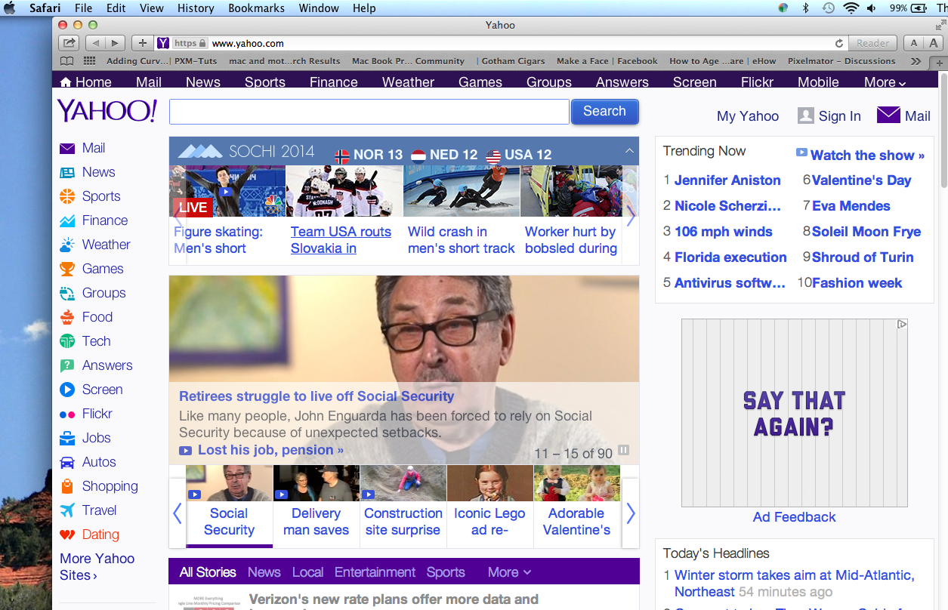Image resolution: width=948 pixels, height=610 pixels.
Task: Click the Wi-Fi icon in menu bar
Action: coord(851,8)
